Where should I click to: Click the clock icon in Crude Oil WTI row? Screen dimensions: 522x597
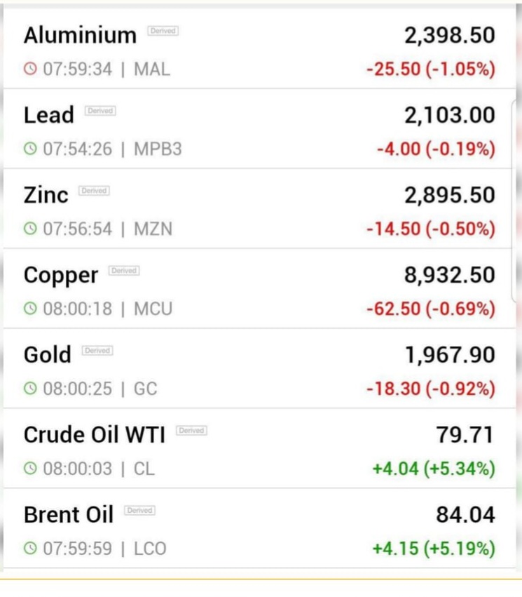[x=30, y=469]
